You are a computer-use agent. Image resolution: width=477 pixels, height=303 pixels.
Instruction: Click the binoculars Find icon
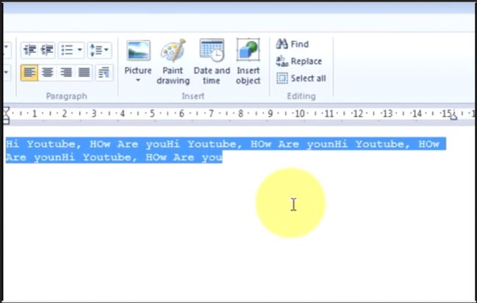point(282,44)
